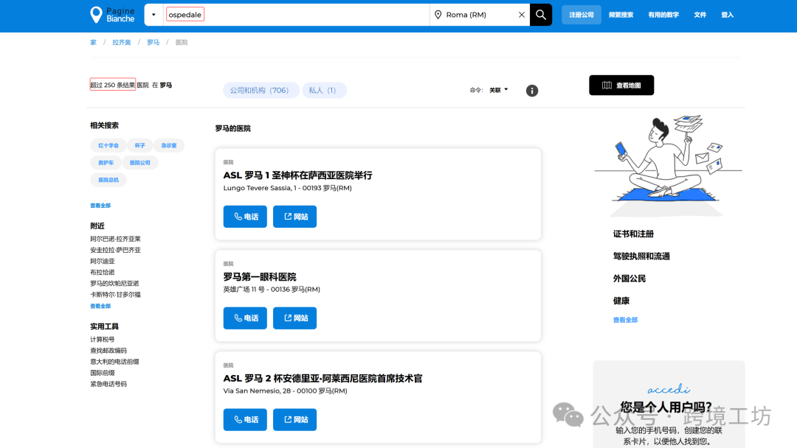
Task: Click the black magnifier search icon
Action: (x=541, y=14)
